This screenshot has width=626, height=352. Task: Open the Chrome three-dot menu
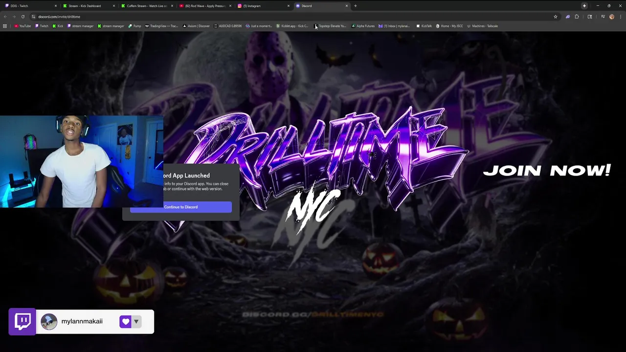(x=620, y=17)
